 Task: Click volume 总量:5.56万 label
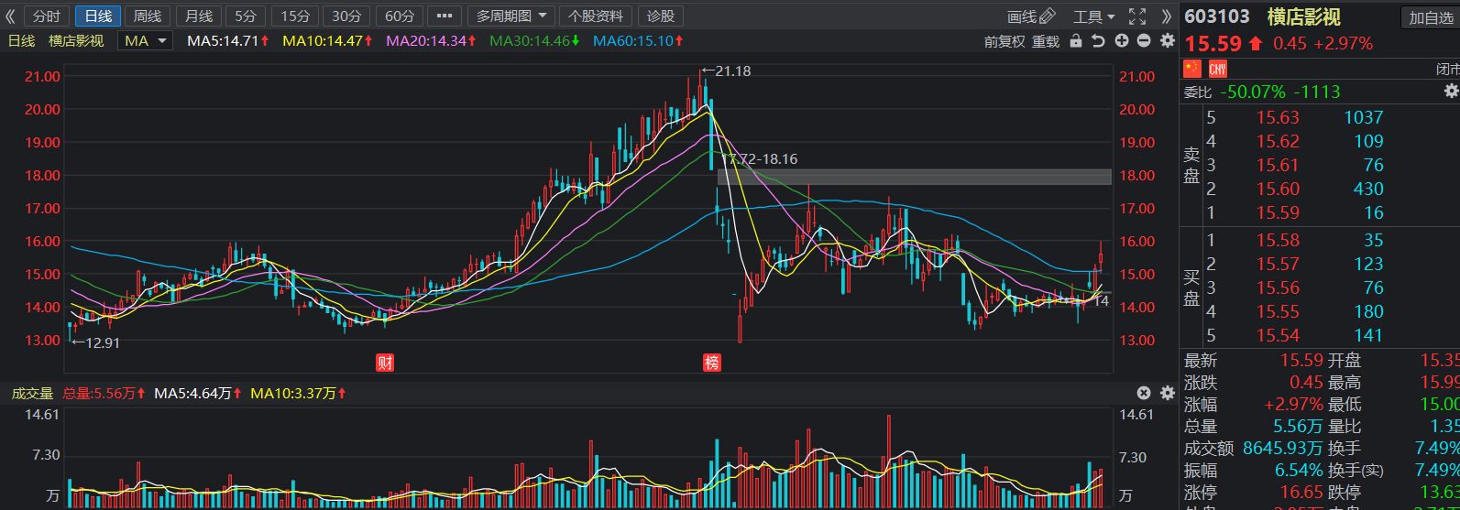(x=104, y=394)
